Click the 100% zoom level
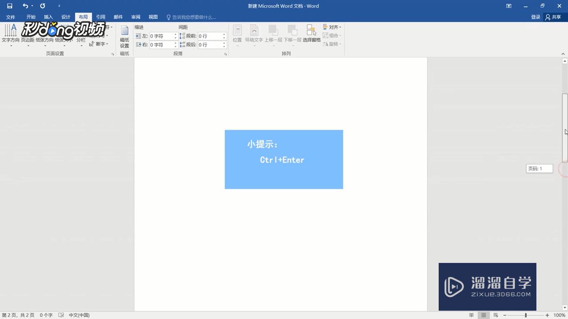The image size is (568, 319). tap(559, 315)
